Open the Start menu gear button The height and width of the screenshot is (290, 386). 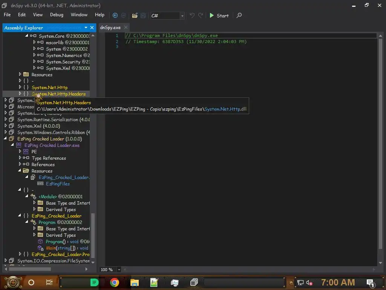pyautogui.click(x=13, y=282)
